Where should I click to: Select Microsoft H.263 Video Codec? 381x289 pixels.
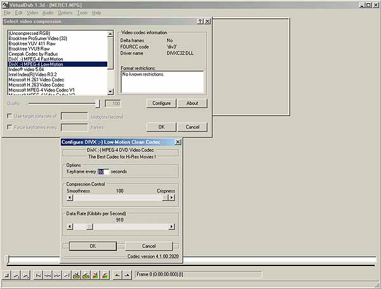[x=58, y=85]
